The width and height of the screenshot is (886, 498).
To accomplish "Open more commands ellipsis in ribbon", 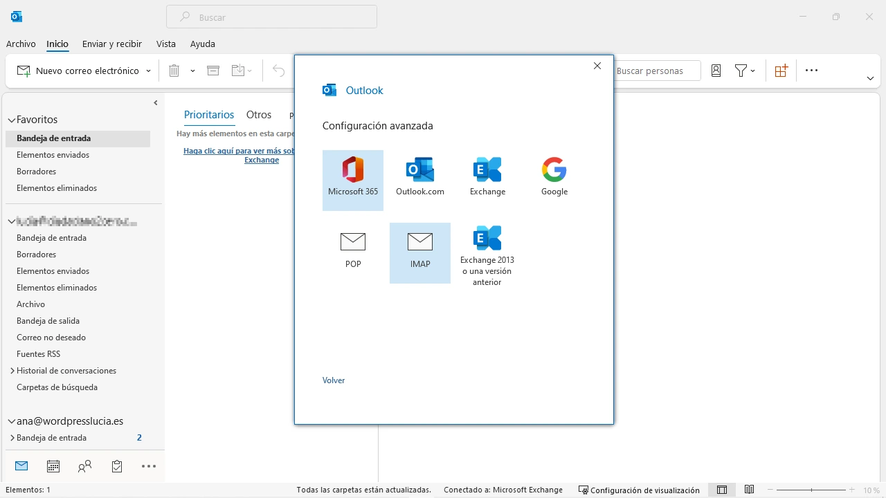I will (x=812, y=71).
